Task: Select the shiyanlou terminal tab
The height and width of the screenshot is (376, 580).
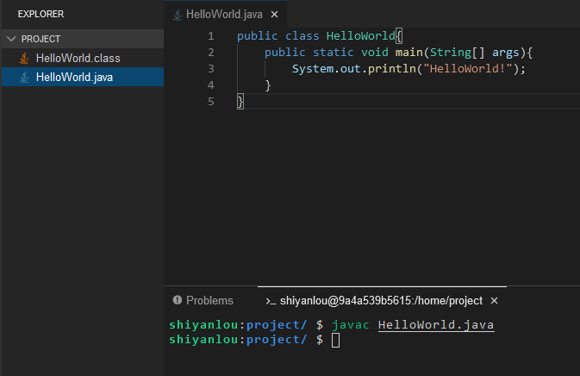Action: point(381,300)
